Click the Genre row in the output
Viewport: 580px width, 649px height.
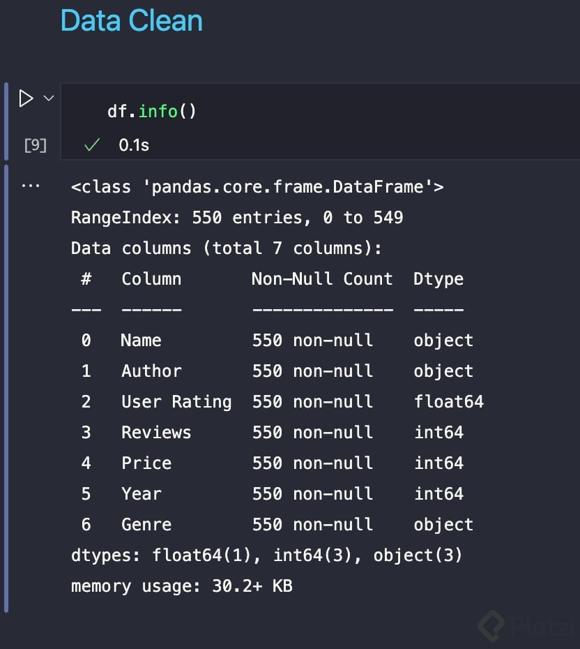[x=146, y=525]
